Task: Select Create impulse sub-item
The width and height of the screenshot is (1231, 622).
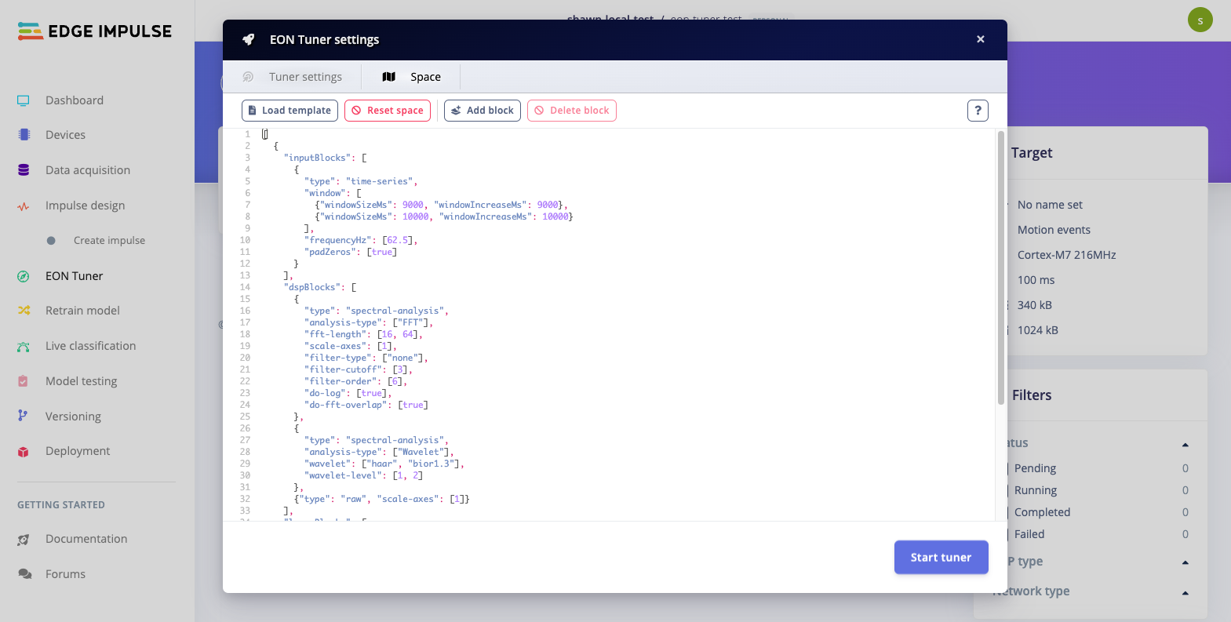Action: (x=109, y=241)
